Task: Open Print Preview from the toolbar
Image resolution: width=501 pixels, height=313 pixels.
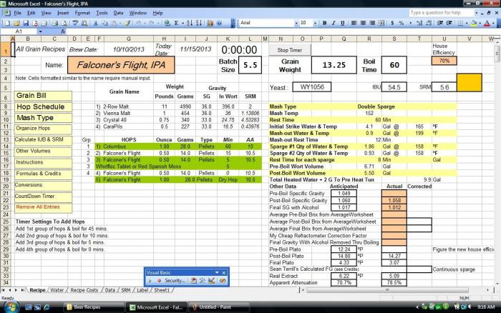Action: tap(64, 23)
